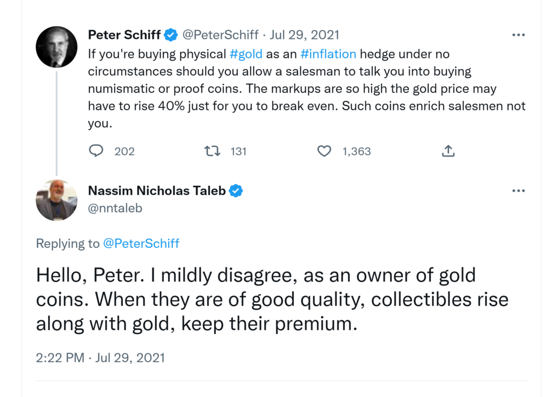Click Nassim Taleb's verified badge

pos(236,191)
